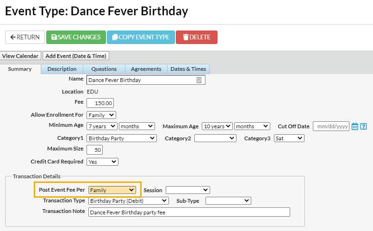This screenshot has height=231, width=373.
Task: Expand the Allow Enrollment For dropdown
Action: coord(101,115)
